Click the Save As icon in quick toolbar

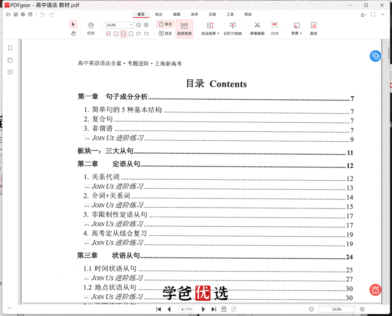(23, 15)
